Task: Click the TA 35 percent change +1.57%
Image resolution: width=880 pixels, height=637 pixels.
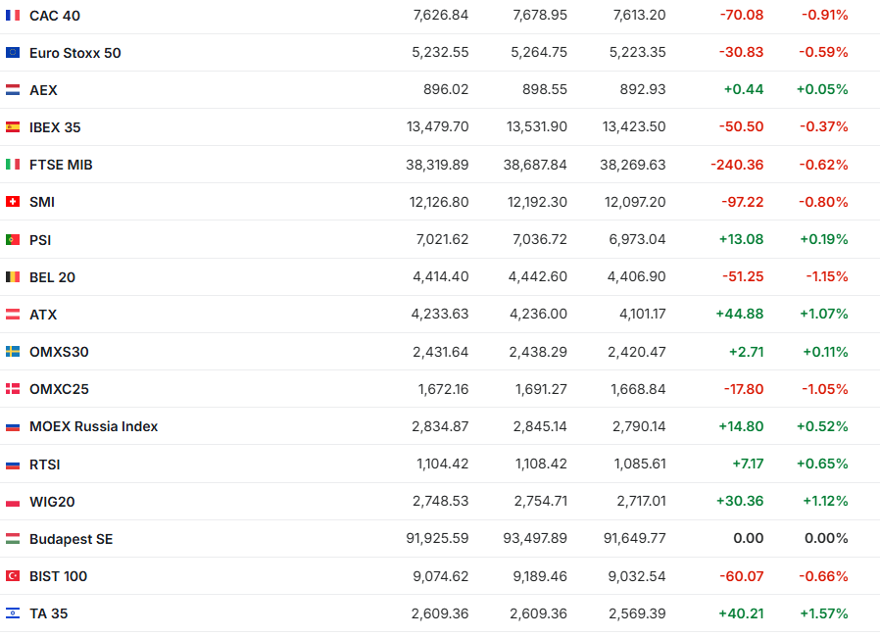Action: click(x=822, y=613)
